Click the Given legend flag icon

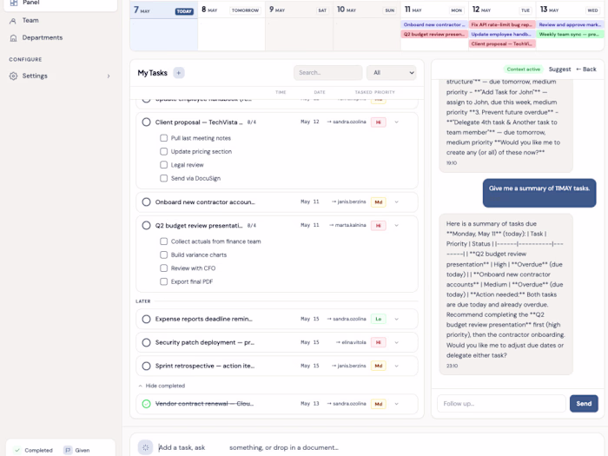point(68,450)
